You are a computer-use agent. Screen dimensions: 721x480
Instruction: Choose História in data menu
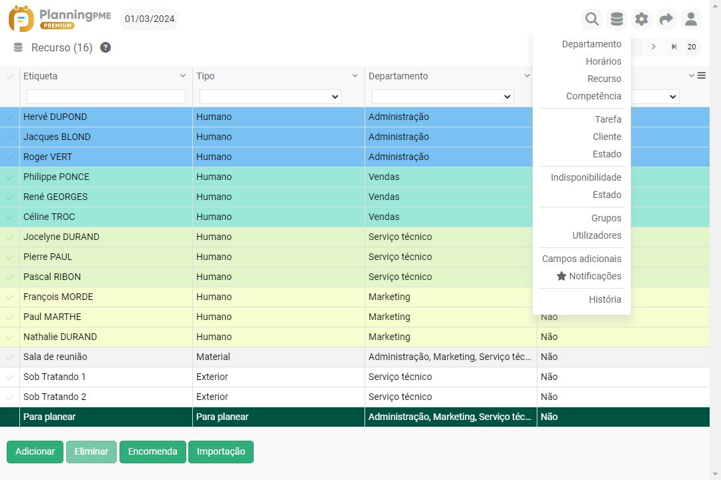tap(605, 299)
